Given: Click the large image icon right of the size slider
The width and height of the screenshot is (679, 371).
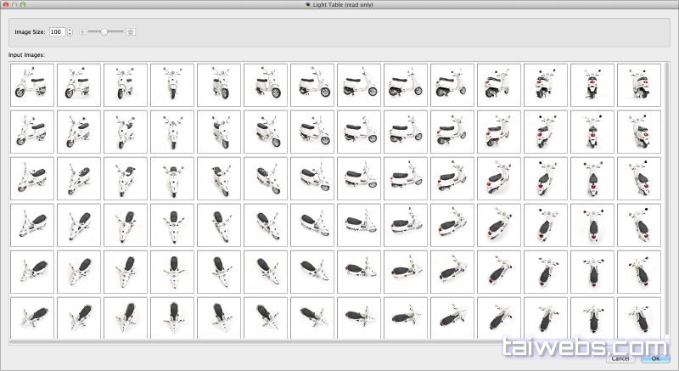Looking at the screenshot, I should pos(131,31).
